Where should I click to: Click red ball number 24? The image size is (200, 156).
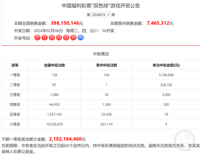pyautogui.click(x=59, y=38)
